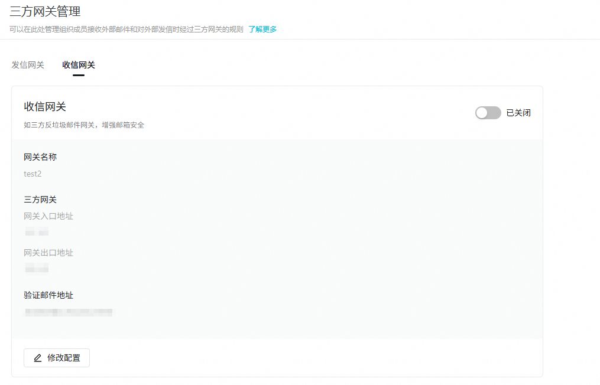Click the 收信网关 card heading
600x385 pixels.
click(x=45, y=106)
